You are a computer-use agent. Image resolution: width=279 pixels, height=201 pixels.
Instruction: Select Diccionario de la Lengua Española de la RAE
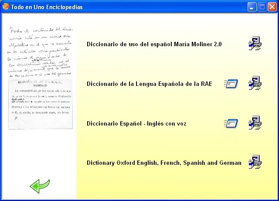point(150,84)
